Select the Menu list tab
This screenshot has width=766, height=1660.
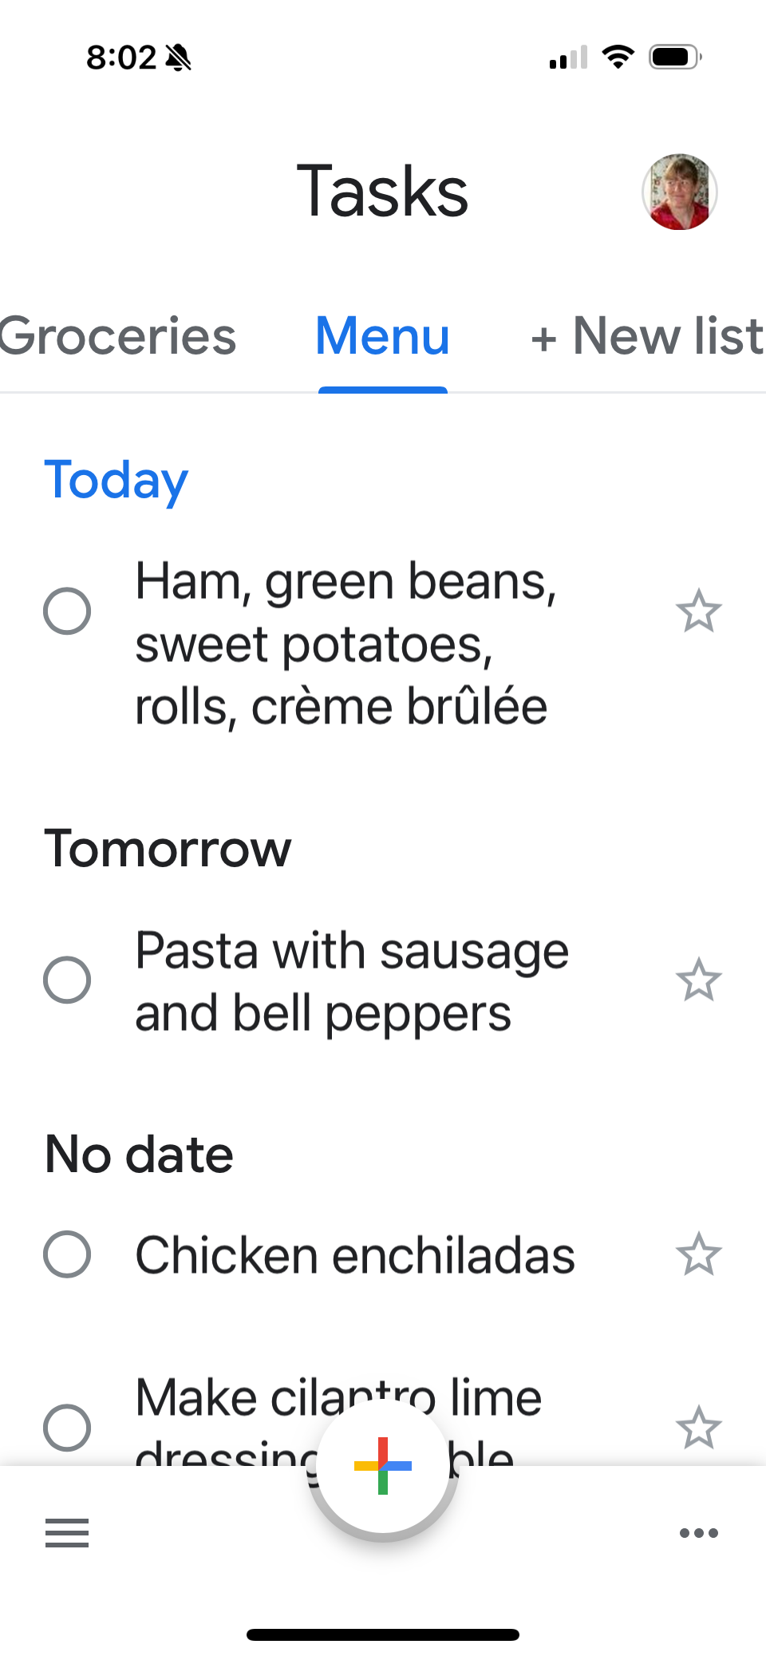coord(383,336)
